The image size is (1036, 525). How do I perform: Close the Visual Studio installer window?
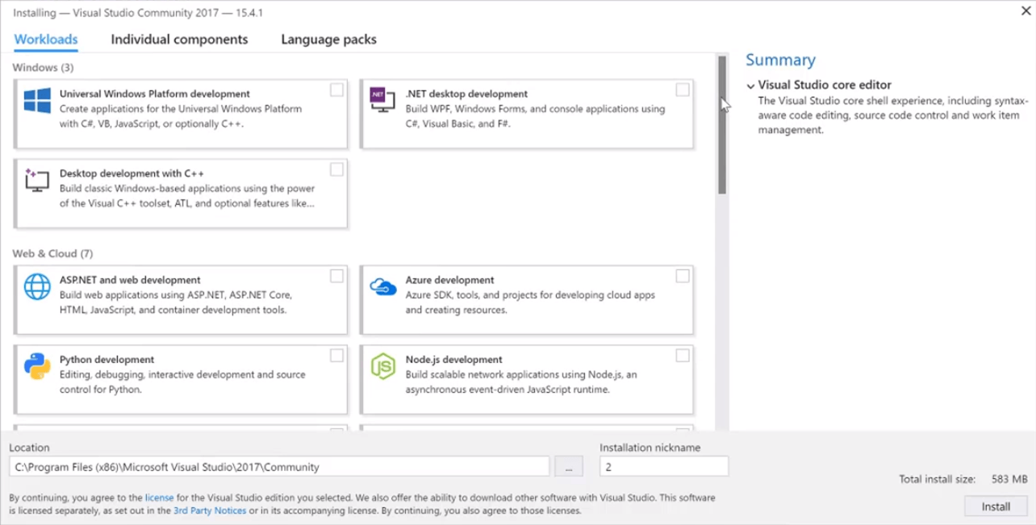point(1025,10)
